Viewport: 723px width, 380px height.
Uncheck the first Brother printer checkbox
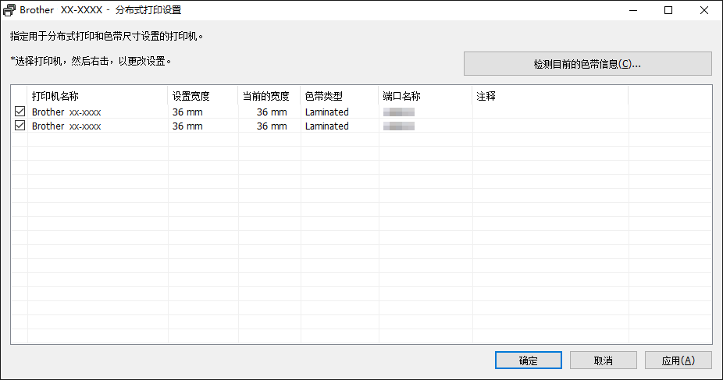click(20, 112)
